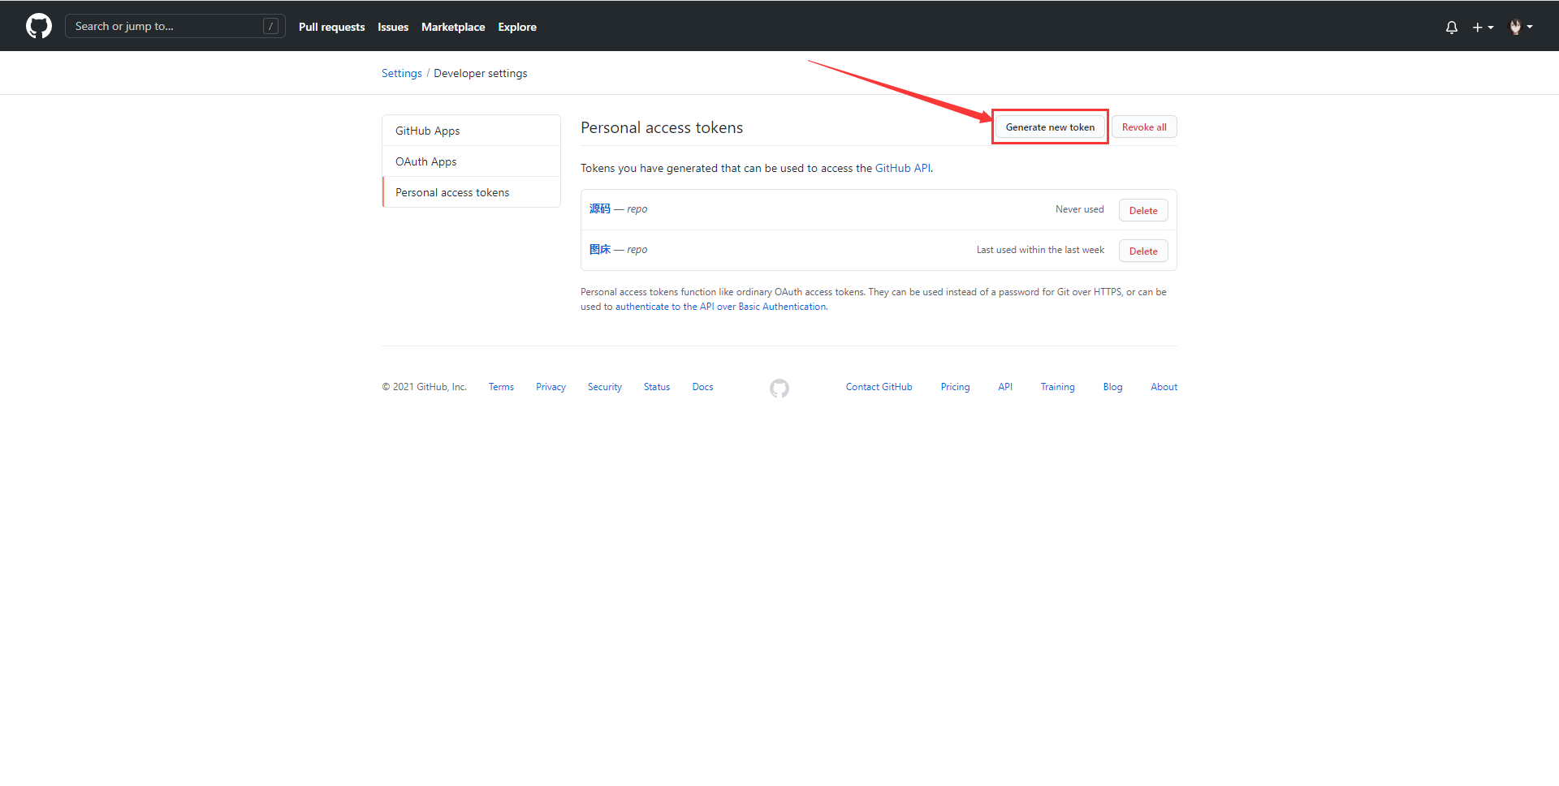This screenshot has width=1559, height=786.
Task: Click Last used within the last week text
Action: (x=1040, y=250)
